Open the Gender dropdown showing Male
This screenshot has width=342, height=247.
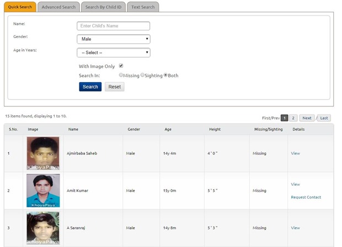point(113,39)
